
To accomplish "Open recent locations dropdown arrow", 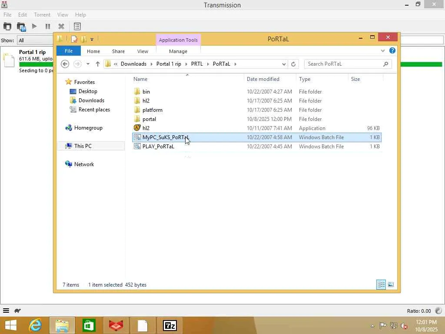I will [x=88, y=64].
